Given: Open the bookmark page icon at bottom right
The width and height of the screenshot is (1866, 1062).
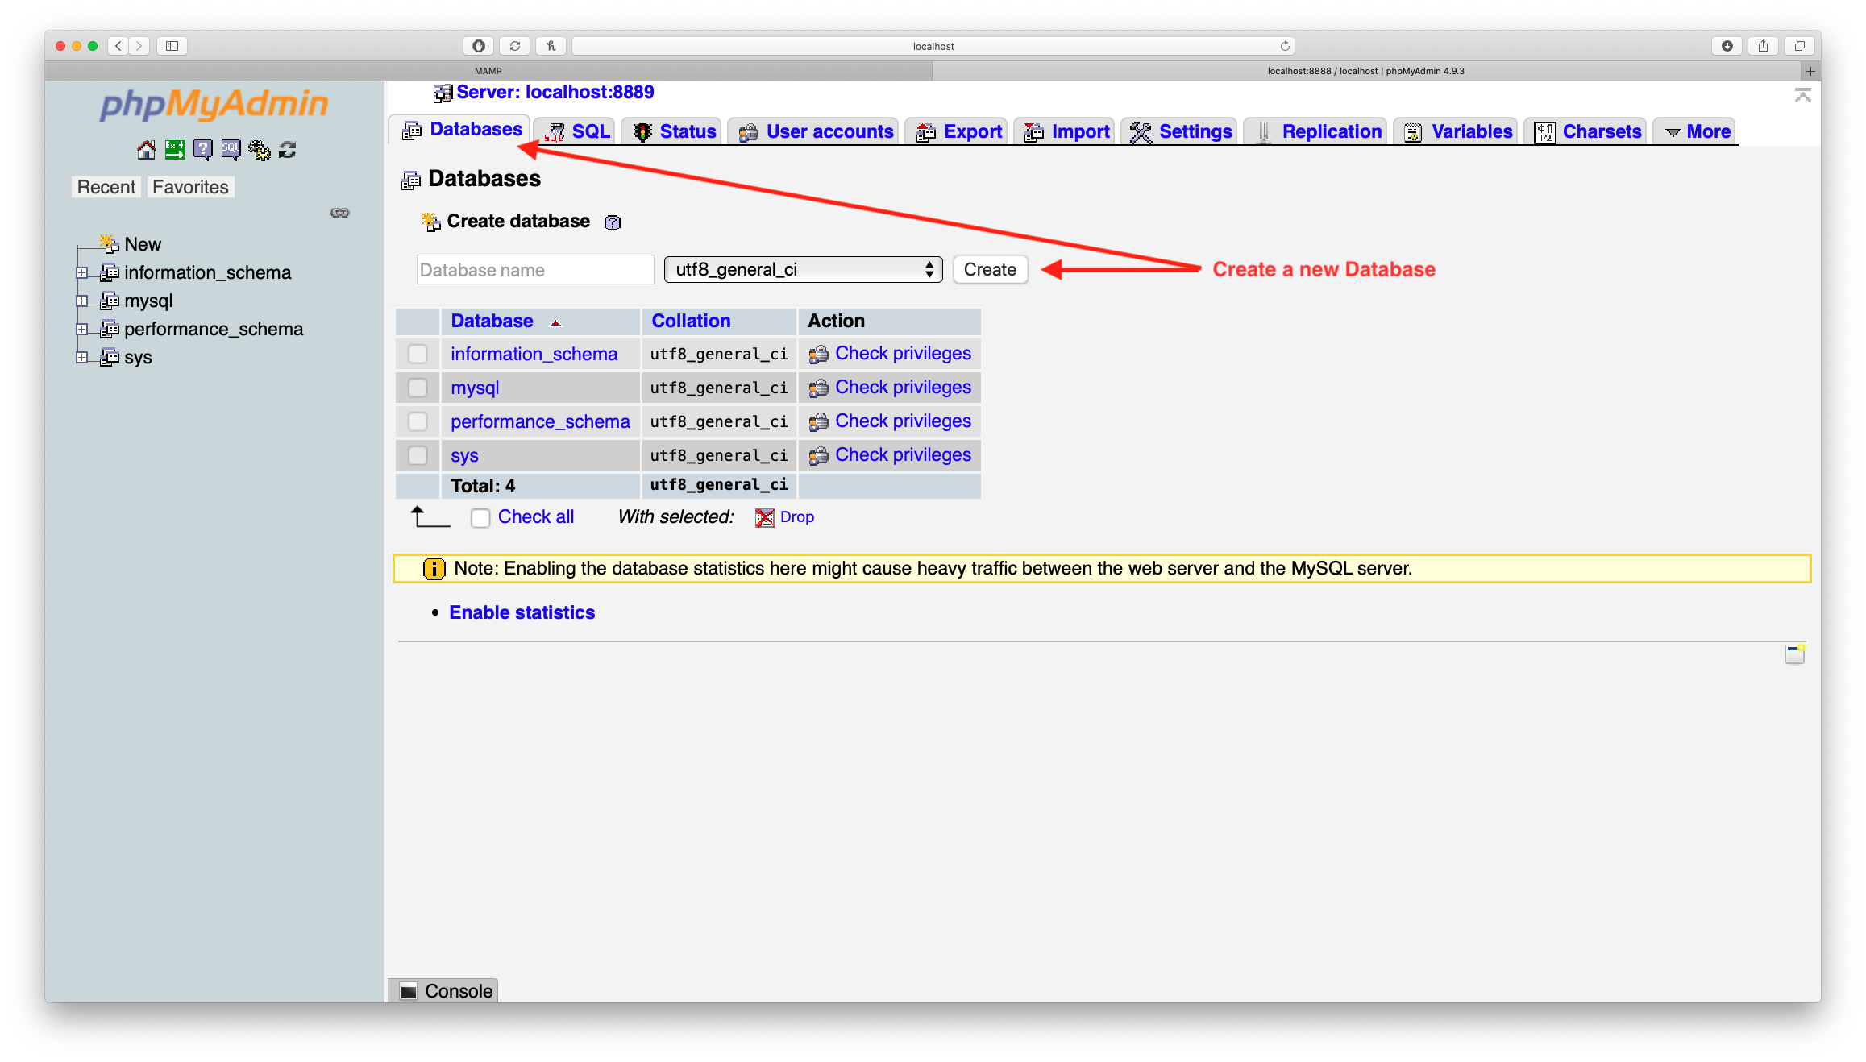Looking at the screenshot, I should 1794,653.
